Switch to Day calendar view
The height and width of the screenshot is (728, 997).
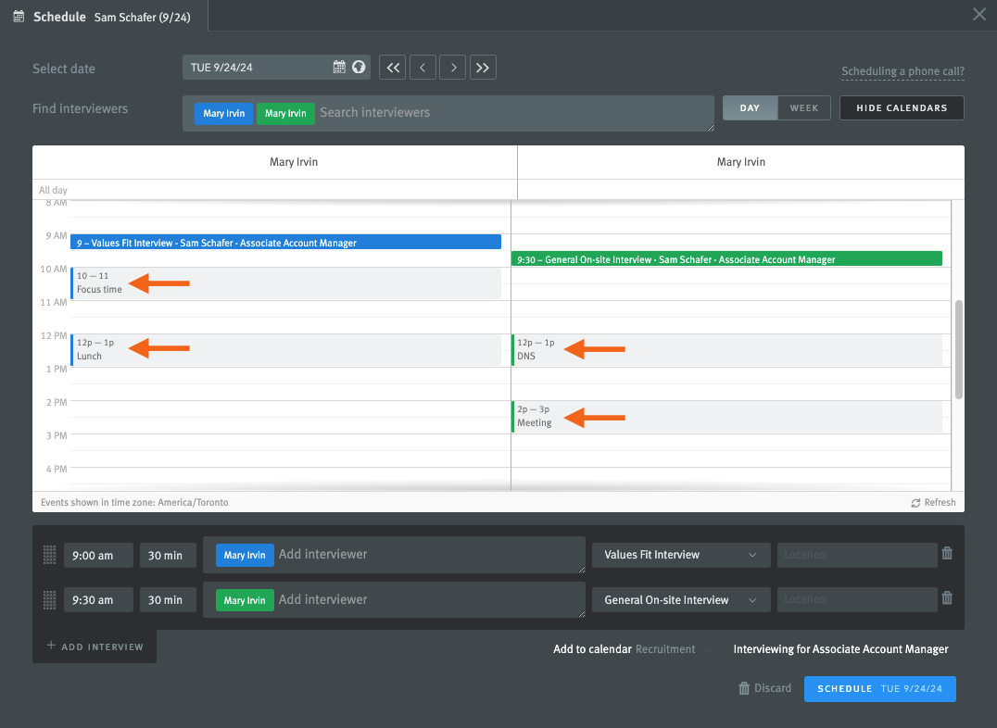click(750, 108)
